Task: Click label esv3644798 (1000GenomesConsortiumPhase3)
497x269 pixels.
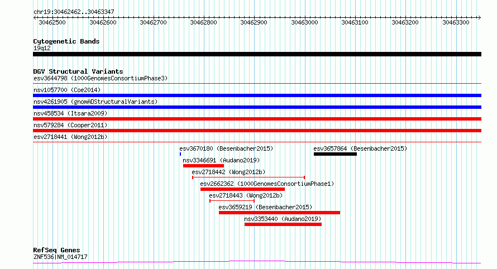Action: [x=101, y=78]
